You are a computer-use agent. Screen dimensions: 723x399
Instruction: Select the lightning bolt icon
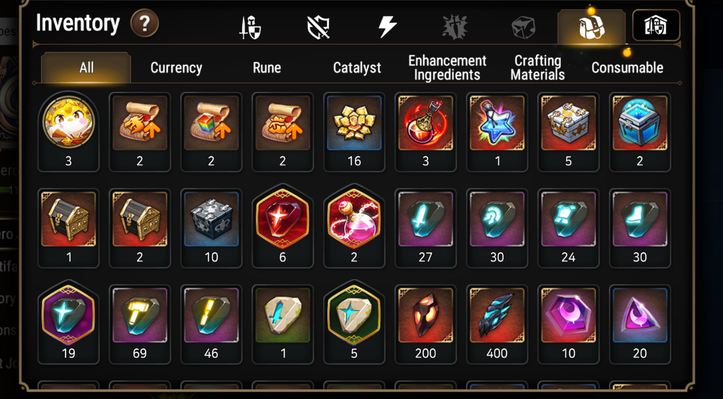(387, 27)
